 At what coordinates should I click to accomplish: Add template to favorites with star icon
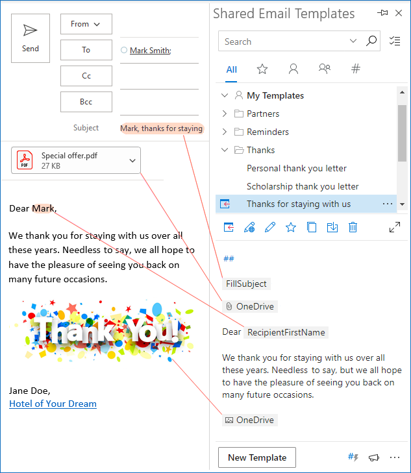pyautogui.click(x=291, y=227)
